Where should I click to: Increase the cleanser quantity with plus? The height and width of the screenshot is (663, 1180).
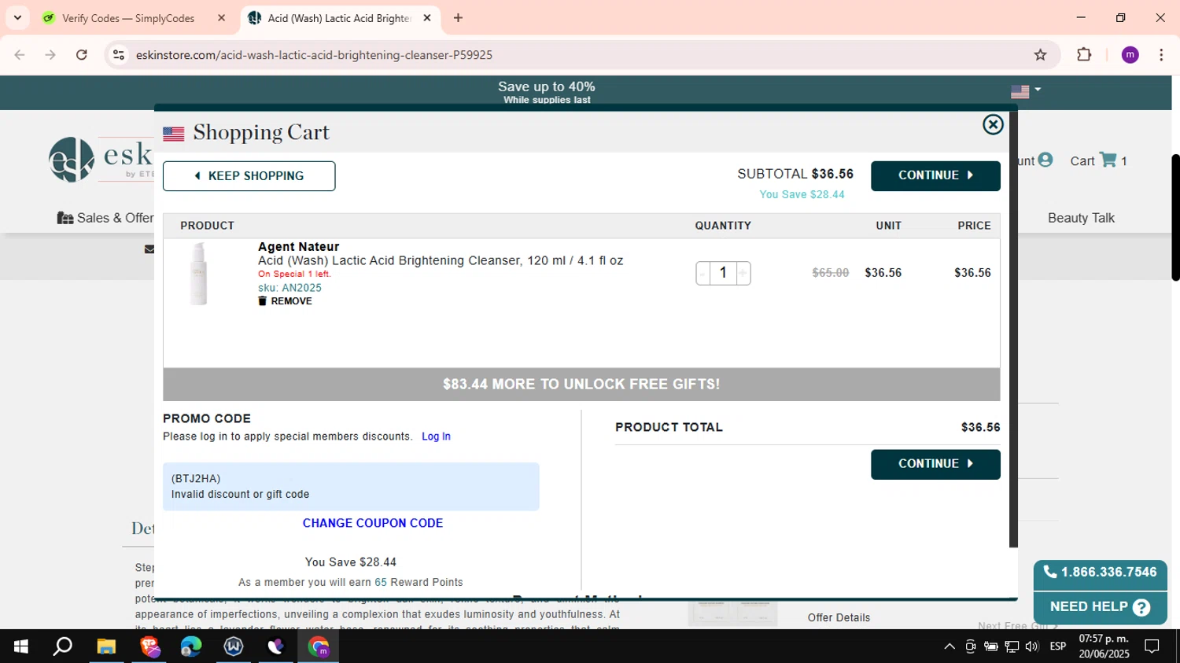pyautogui.click(x=743, y=273)
